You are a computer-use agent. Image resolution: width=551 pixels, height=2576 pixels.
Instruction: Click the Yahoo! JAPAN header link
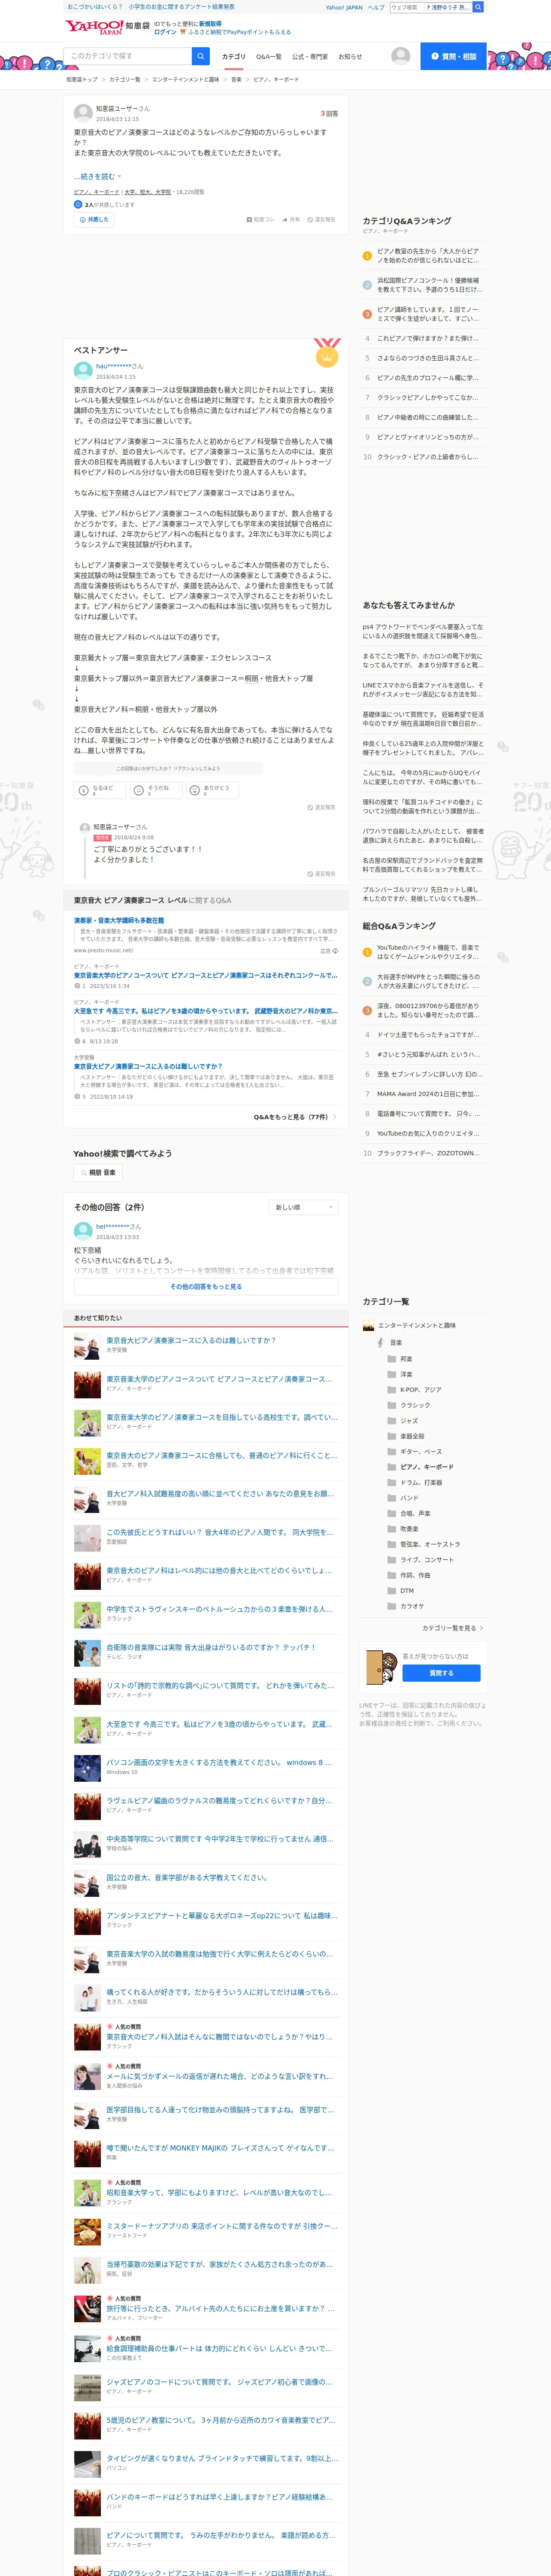point(344,7)
